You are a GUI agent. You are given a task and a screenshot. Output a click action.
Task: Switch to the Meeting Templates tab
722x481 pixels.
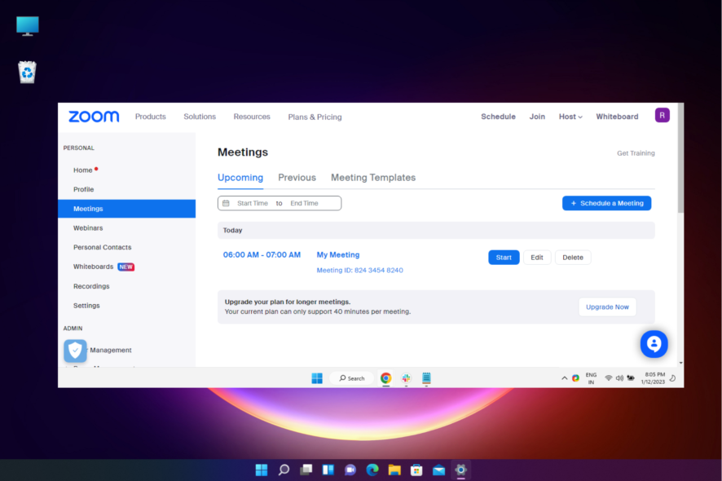click(373, 178)
